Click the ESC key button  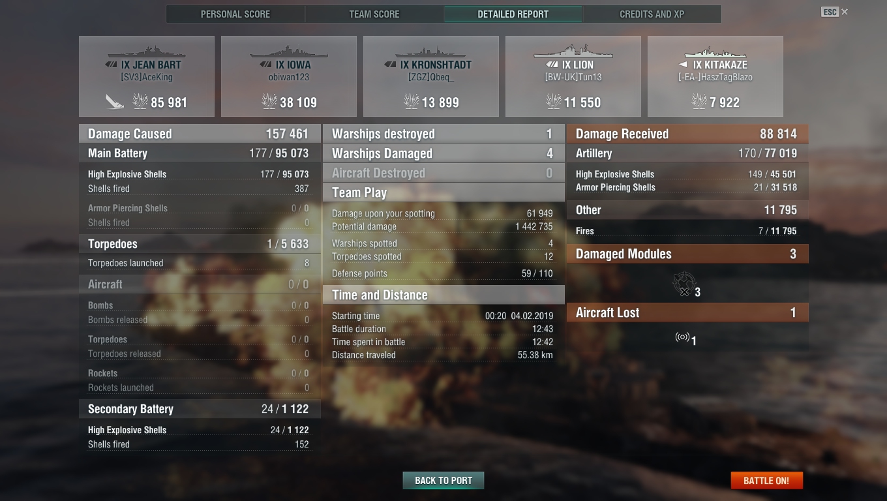click(x=830, y=12)
